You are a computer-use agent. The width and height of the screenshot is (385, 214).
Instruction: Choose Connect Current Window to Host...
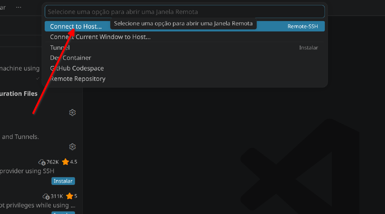[185, 37]
